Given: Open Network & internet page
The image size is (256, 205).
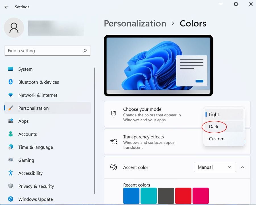Looking at the screenshot, I should click(x=47, y=95).
